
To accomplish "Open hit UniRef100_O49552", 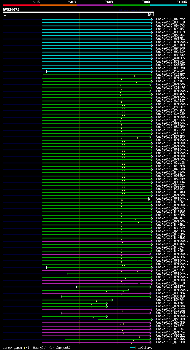I will click(x=170, y=19).
